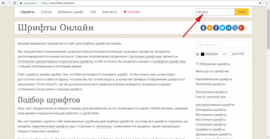The width and height of the screenshot is (270, 139).
Task: Click the browser back arrow
Action: pos(4,3)
